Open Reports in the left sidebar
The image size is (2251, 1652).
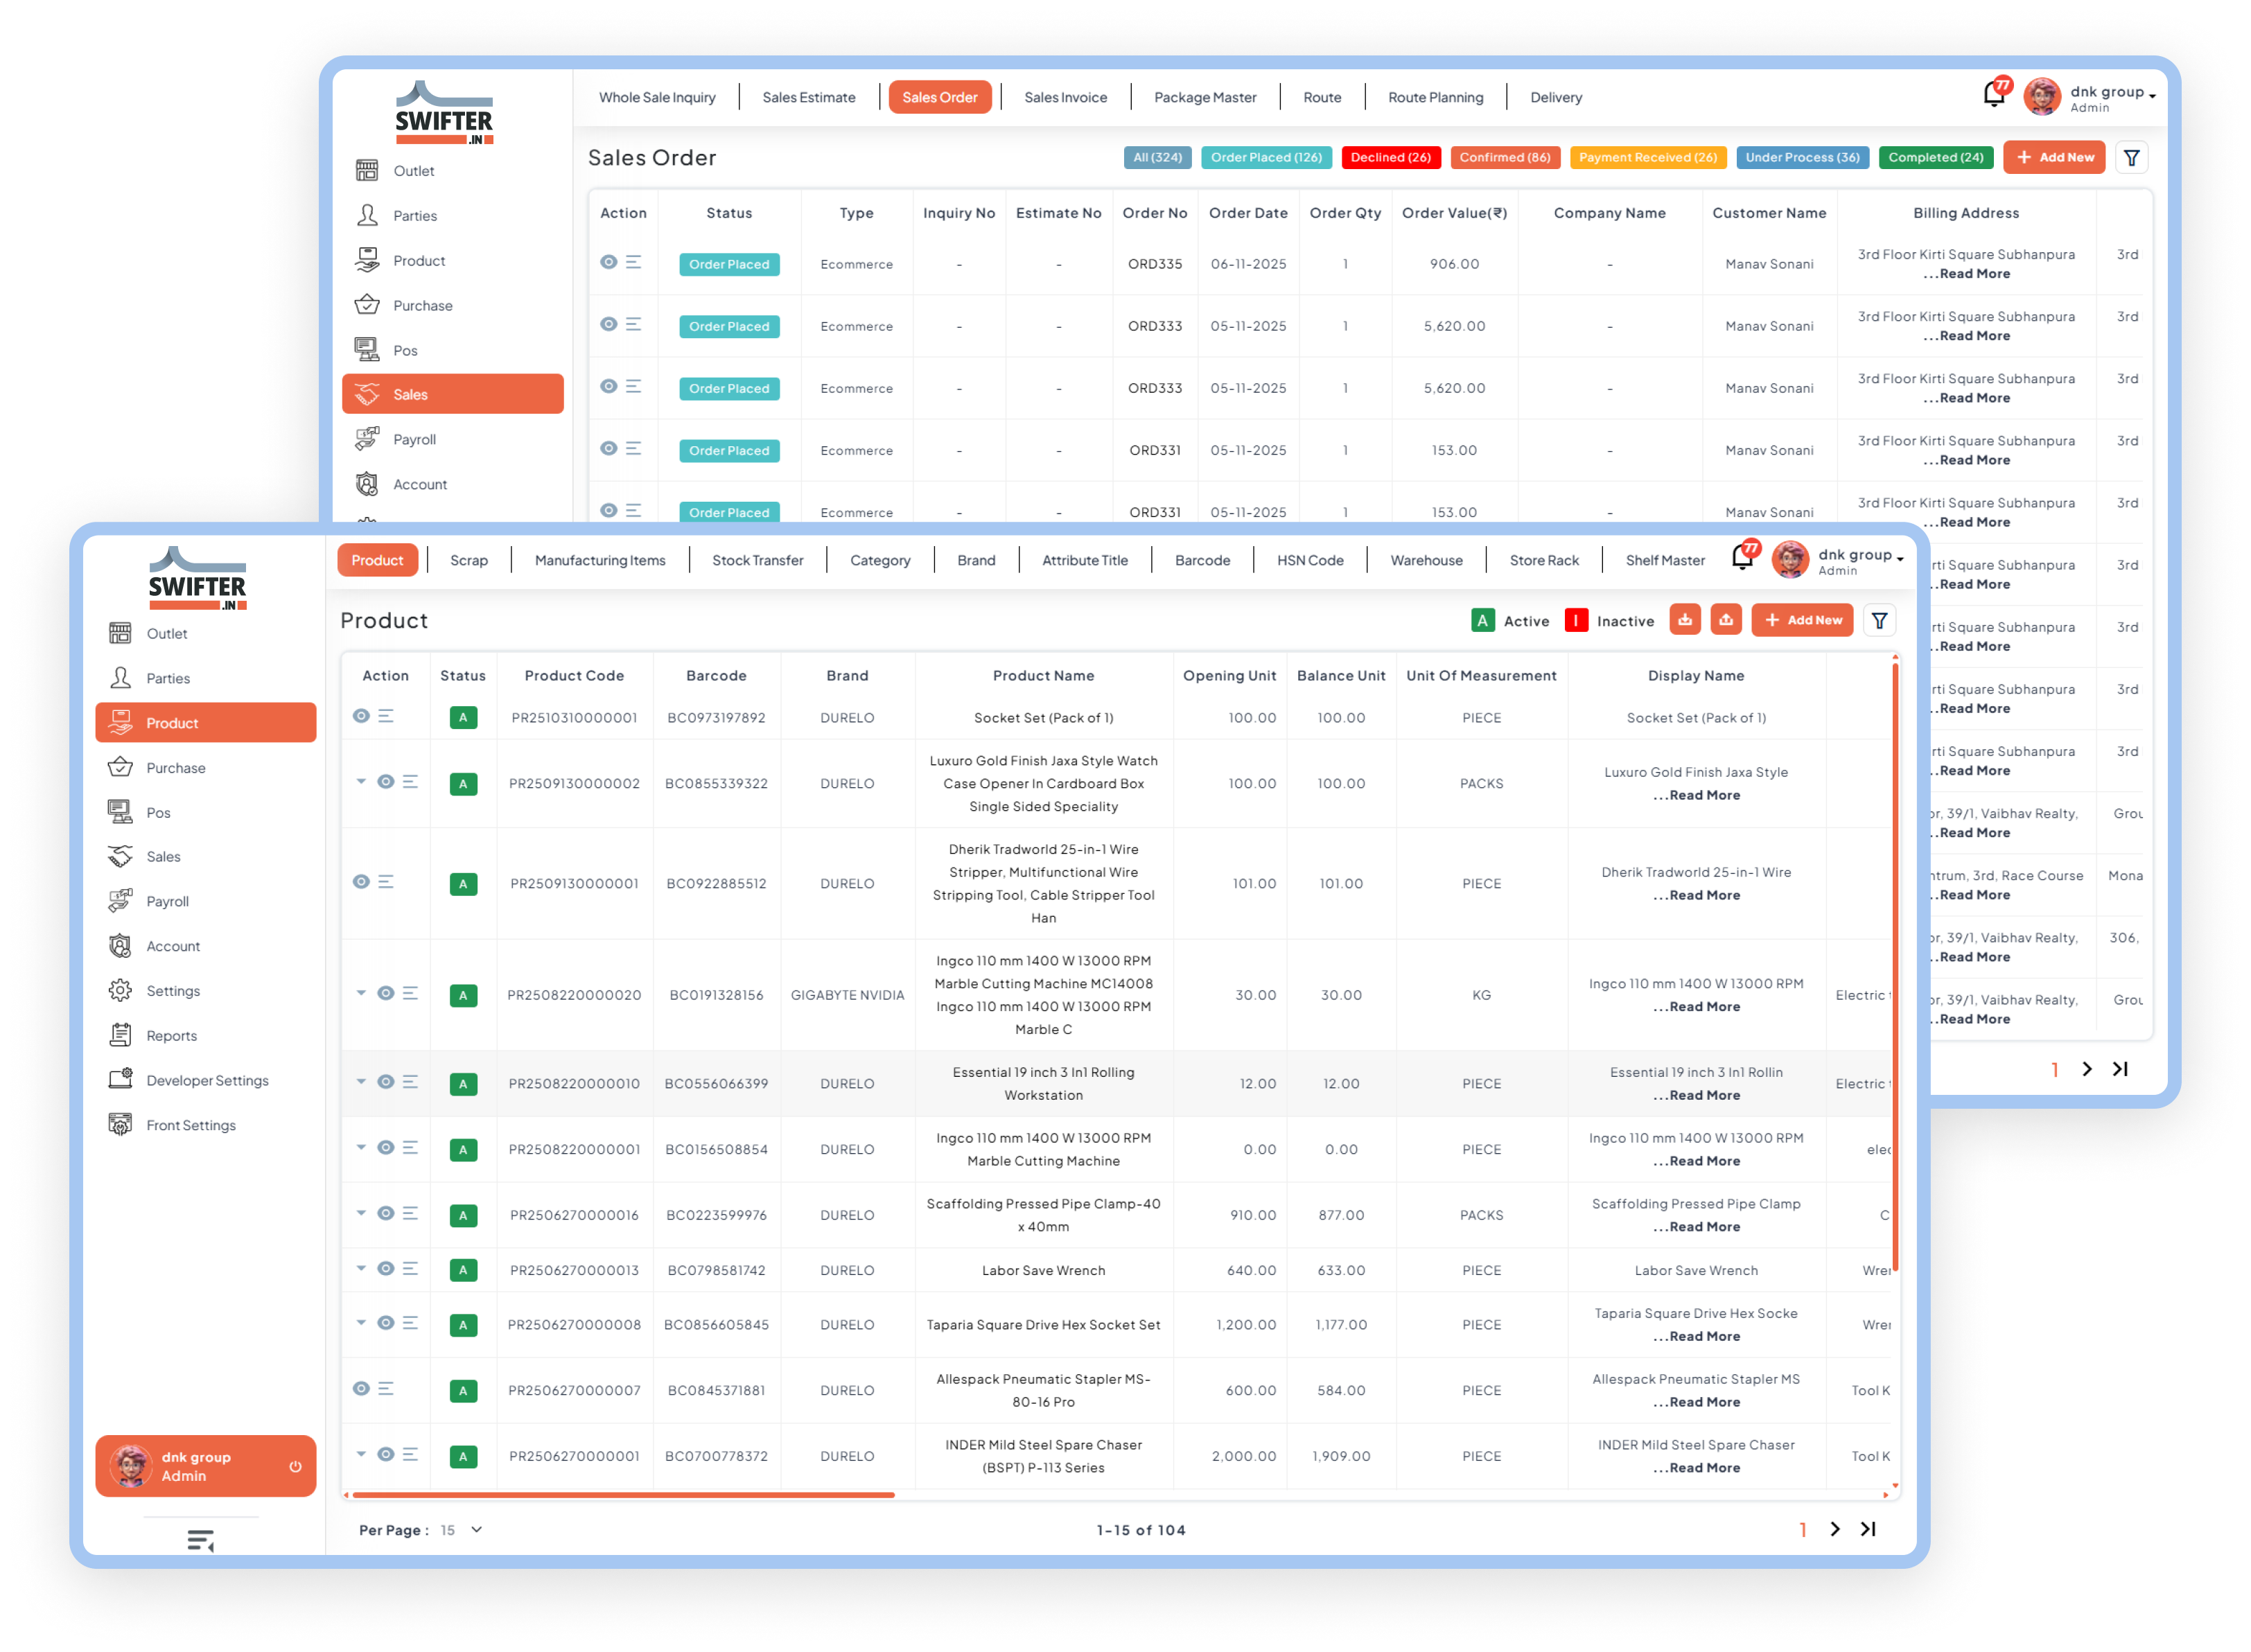coord(171,1036)
